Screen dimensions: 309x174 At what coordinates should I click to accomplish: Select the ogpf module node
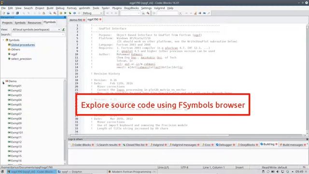point(14,54)
